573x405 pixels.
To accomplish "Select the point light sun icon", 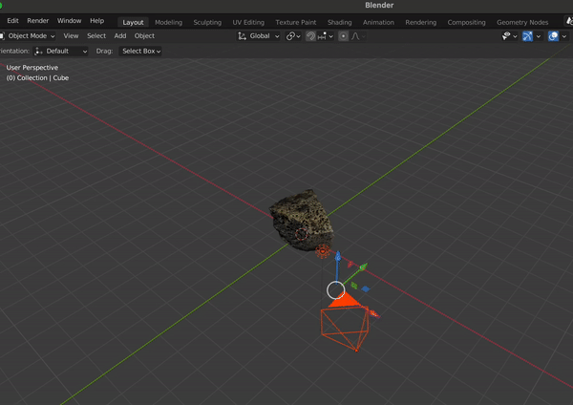I will click(x=323, y=251).
